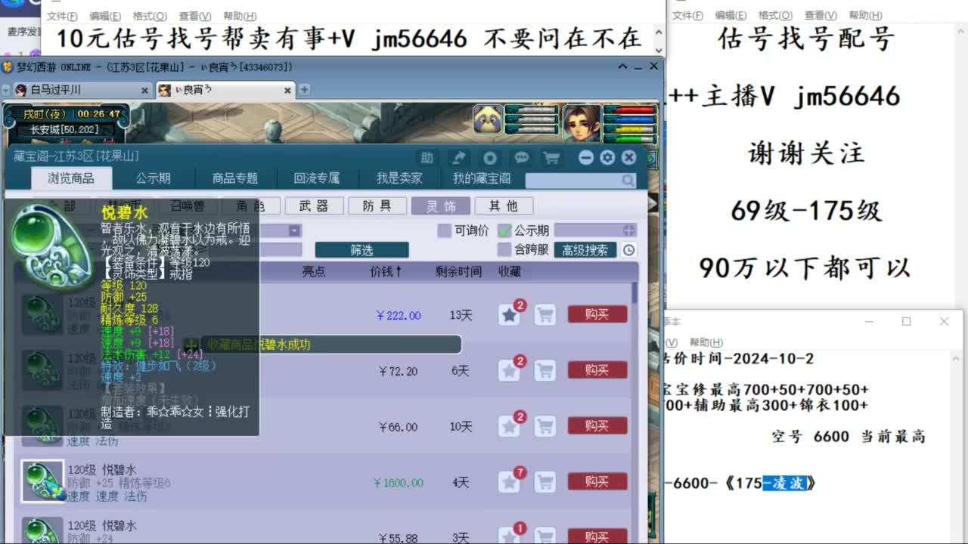The height and width of the screenshot is (544, 968).
Task: Uncheck the 公示期 checkbox
Action: pos(504,230)
